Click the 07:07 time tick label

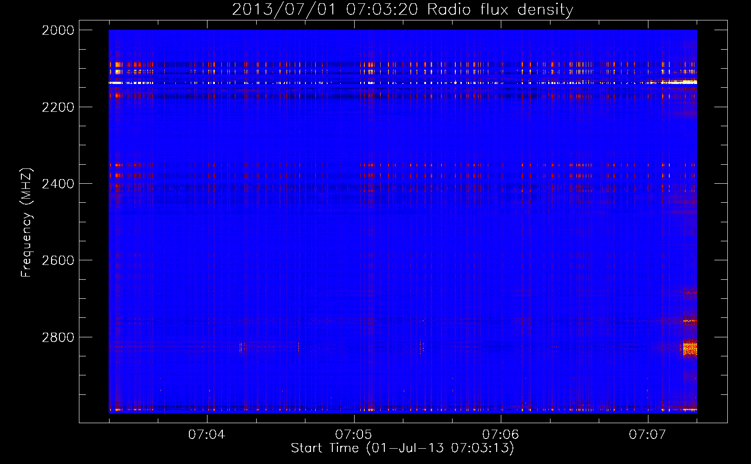pos(647,434)
